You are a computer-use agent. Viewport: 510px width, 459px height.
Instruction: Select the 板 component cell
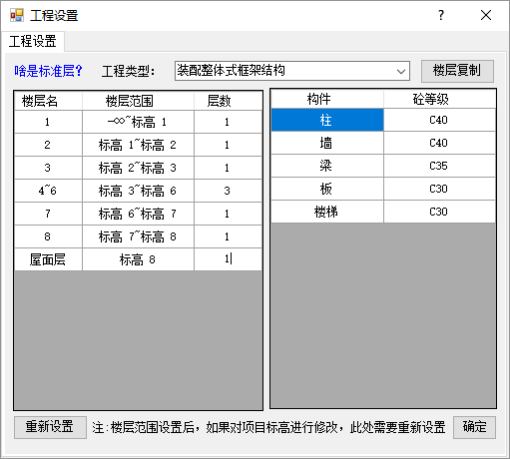click(x=327, y=189)
